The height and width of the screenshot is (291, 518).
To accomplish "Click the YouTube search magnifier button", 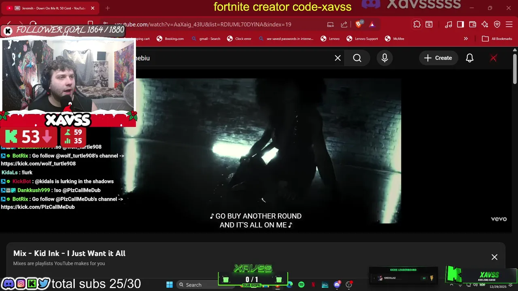I will pos(357,58).
